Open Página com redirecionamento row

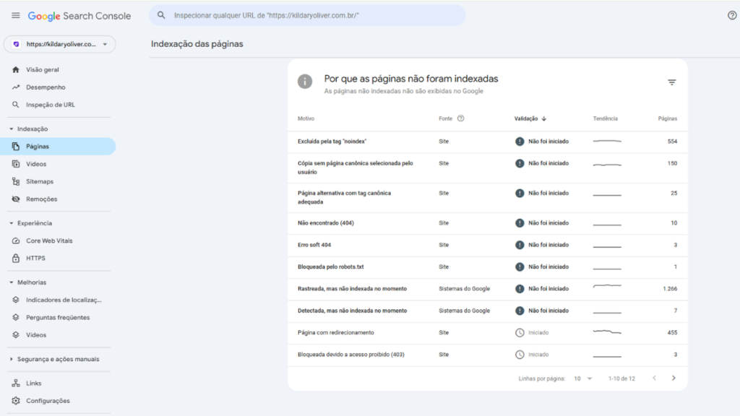point(488,332)
